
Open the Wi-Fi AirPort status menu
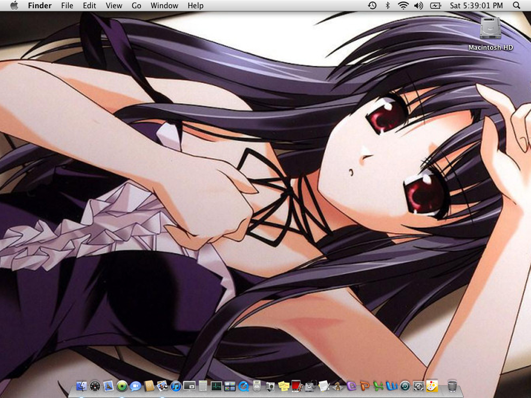pos(403,5)
